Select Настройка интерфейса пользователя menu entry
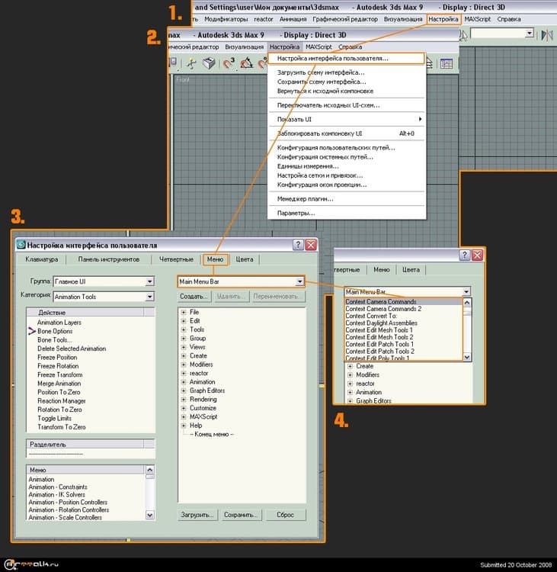 (x=333, y=58)
